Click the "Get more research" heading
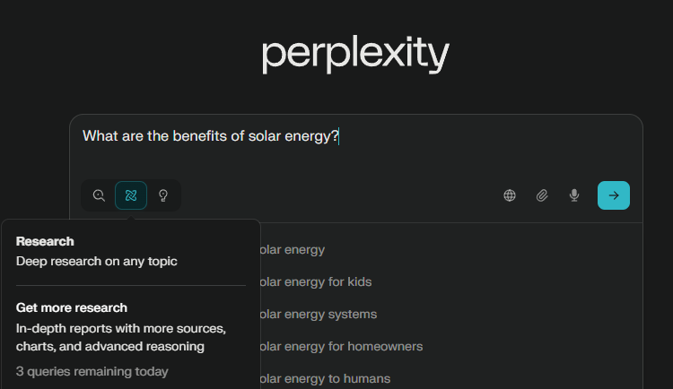 coord(72,307)
